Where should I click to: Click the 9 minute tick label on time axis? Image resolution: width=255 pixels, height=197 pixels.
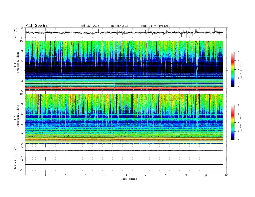click(x=206, y=175)
